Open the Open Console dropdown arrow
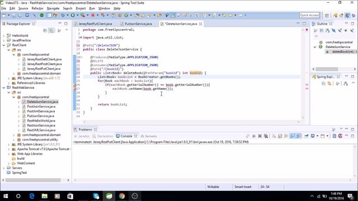The image size is (358, 201). [x=327, y=136]
